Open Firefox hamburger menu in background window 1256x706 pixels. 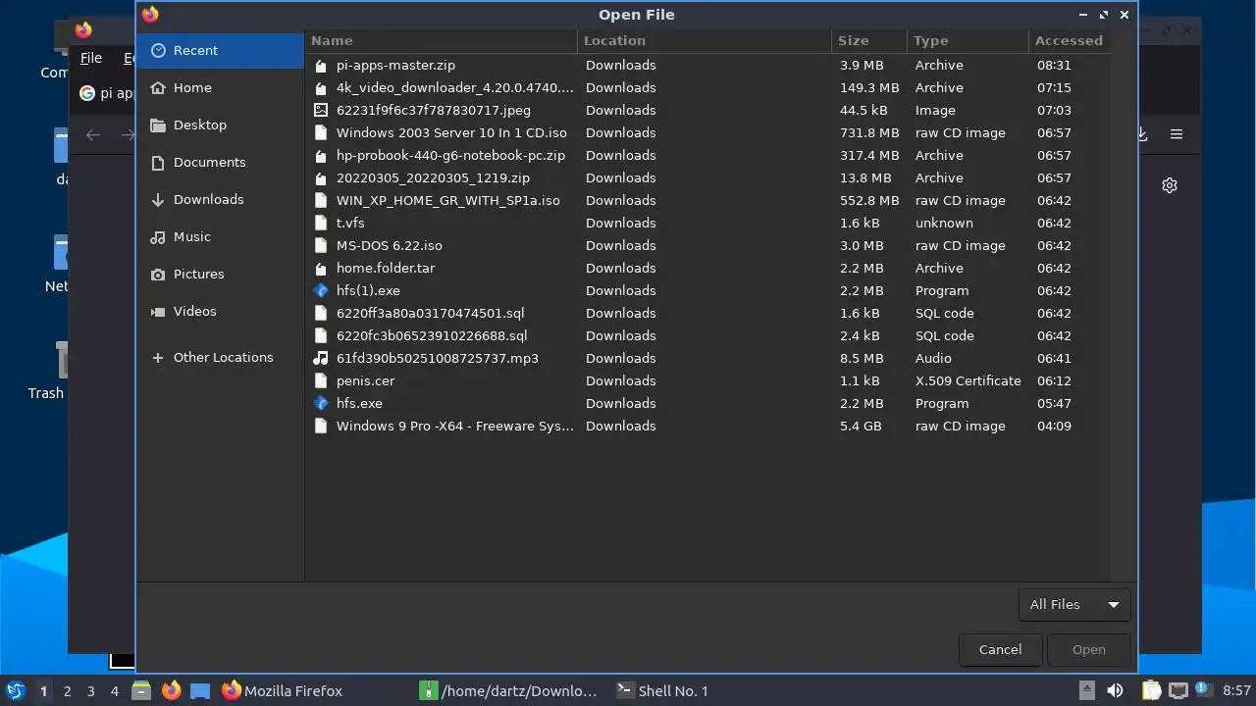[x=1176, y=134]
